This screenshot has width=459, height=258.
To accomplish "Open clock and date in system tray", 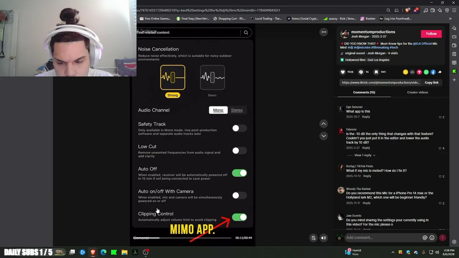I will click(x=449, y=252).
